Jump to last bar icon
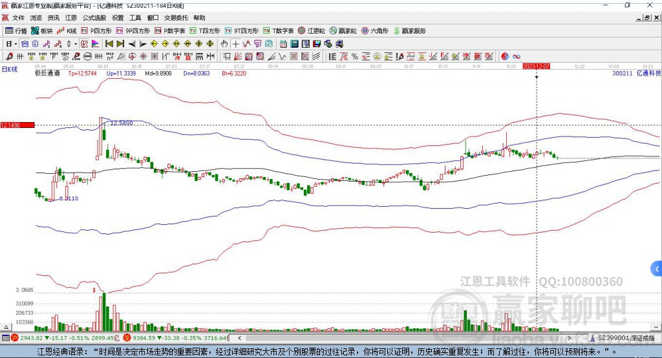 (x=120, y=44)
